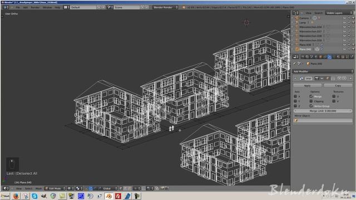Open the 3D viewport Select menu
This screenshot has height=200, width=356.
click(28, 188)
